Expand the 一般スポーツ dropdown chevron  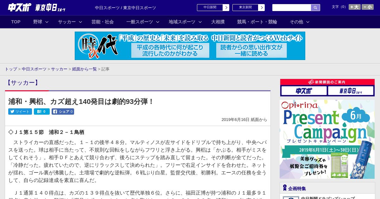(x=158, y=22)
